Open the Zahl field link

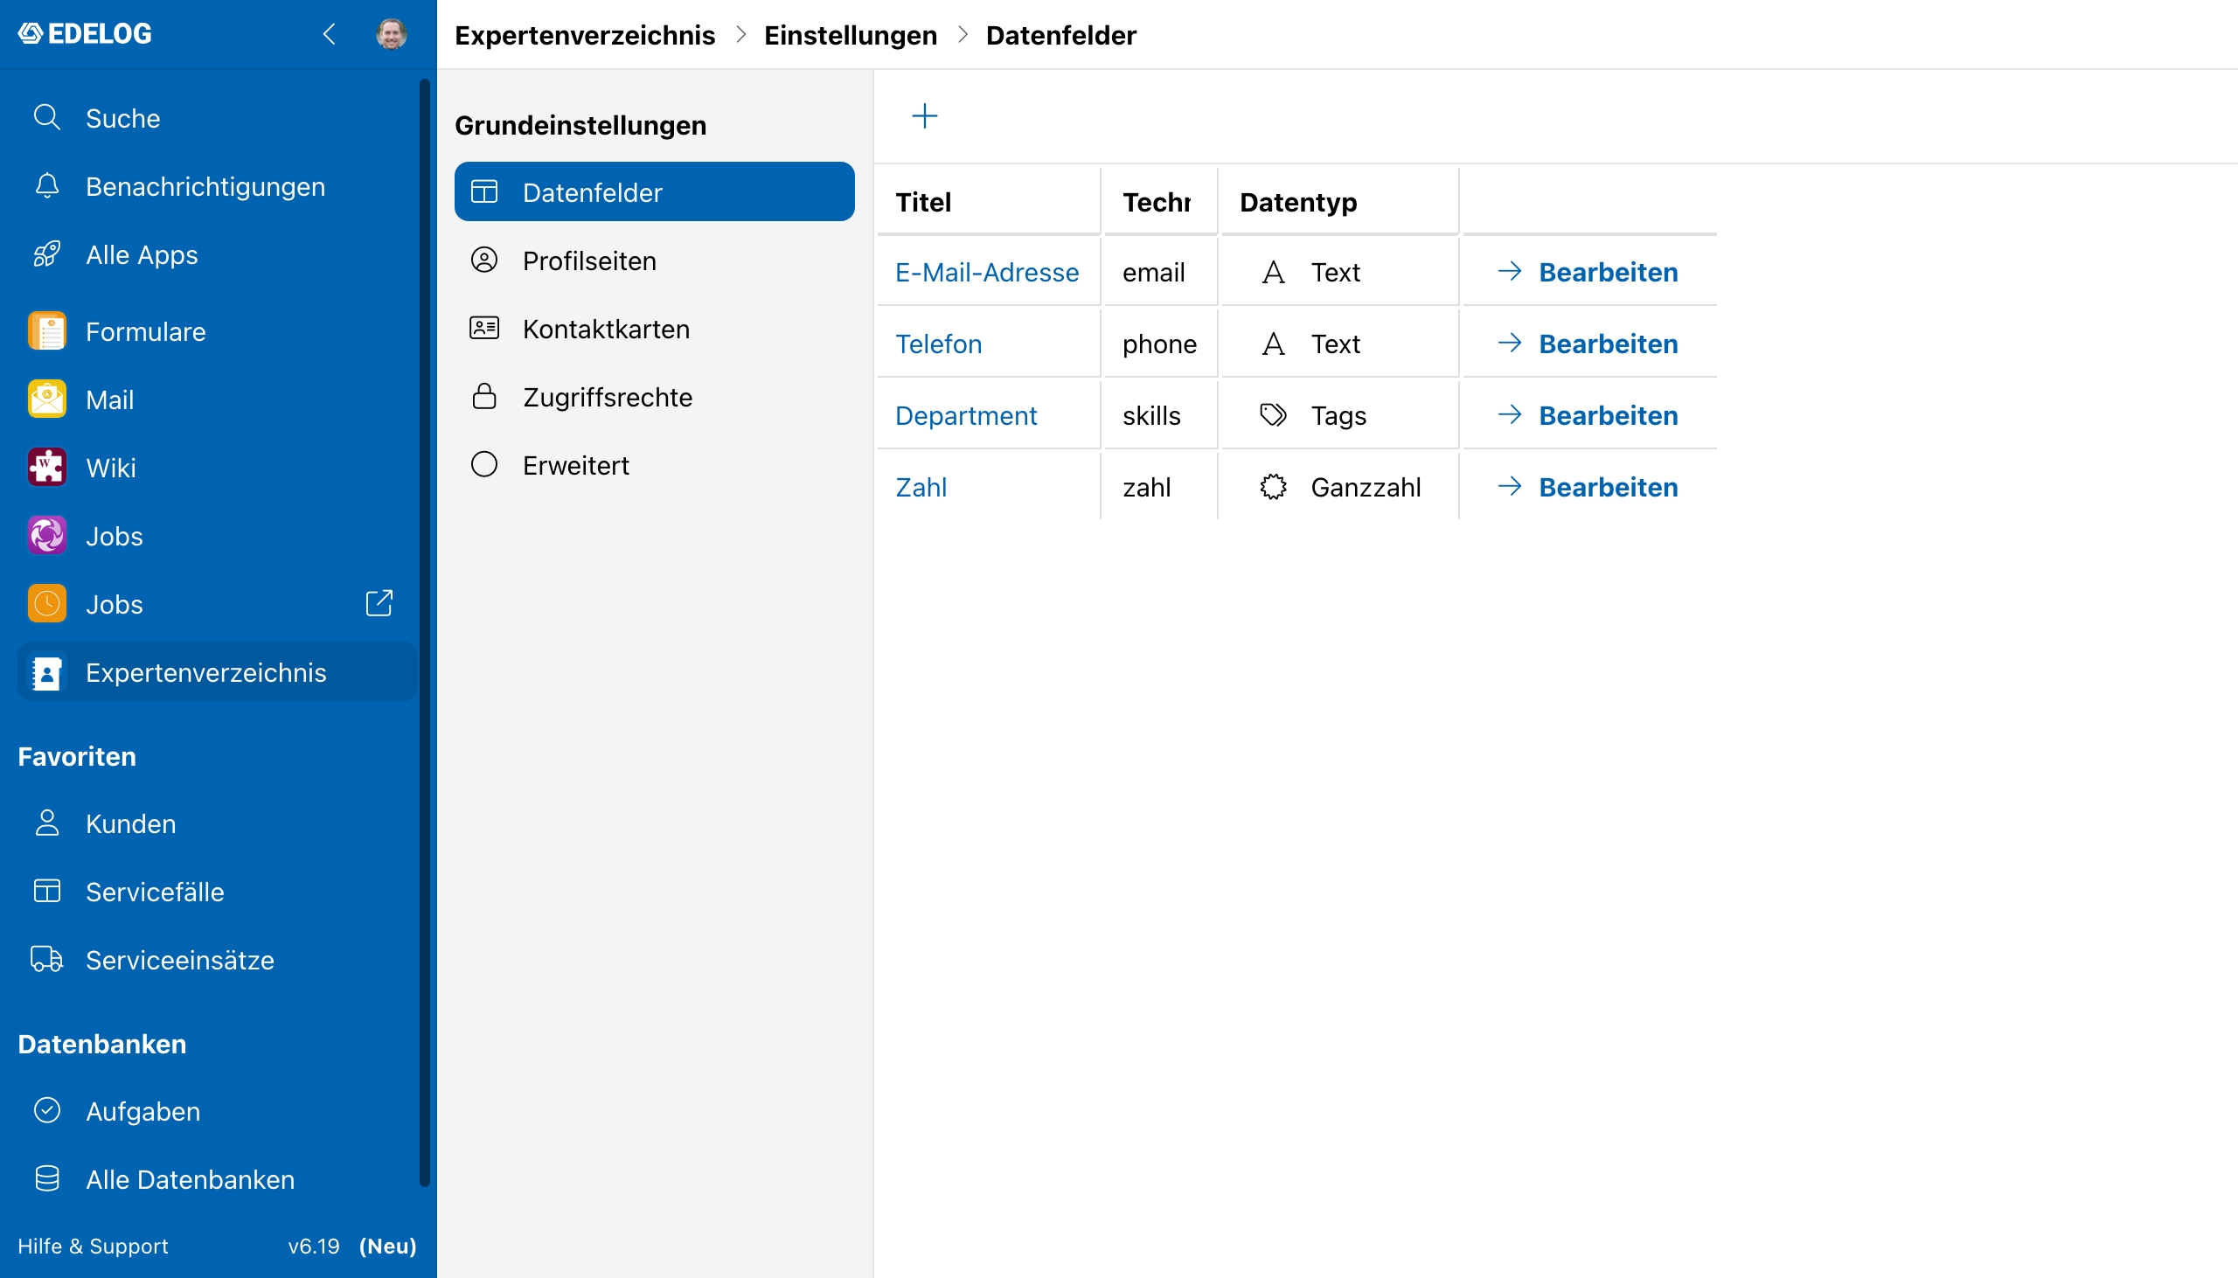pos(921,487)
